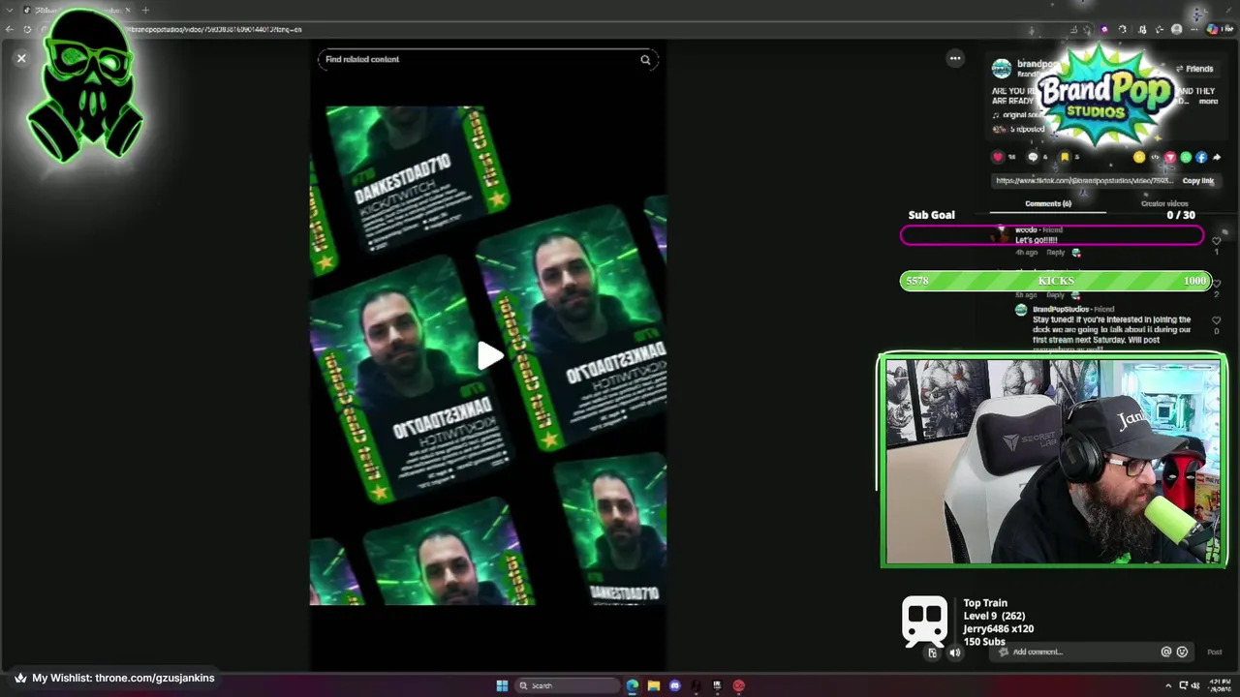Switch to the Creator videos tab
Image resolution: width=1240 pixels, height=697 pixels.
click(1164, 204)
